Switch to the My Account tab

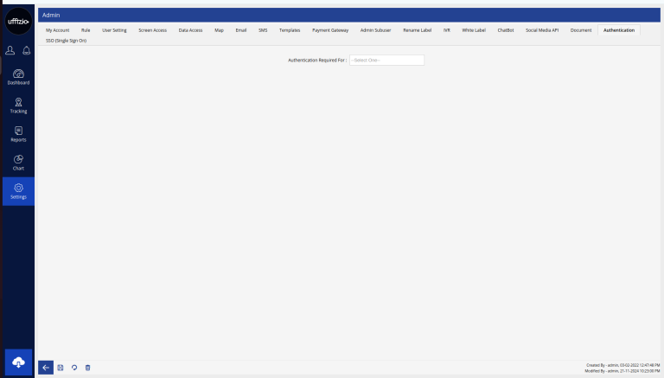pyautogui.click(x=57, y=30)
